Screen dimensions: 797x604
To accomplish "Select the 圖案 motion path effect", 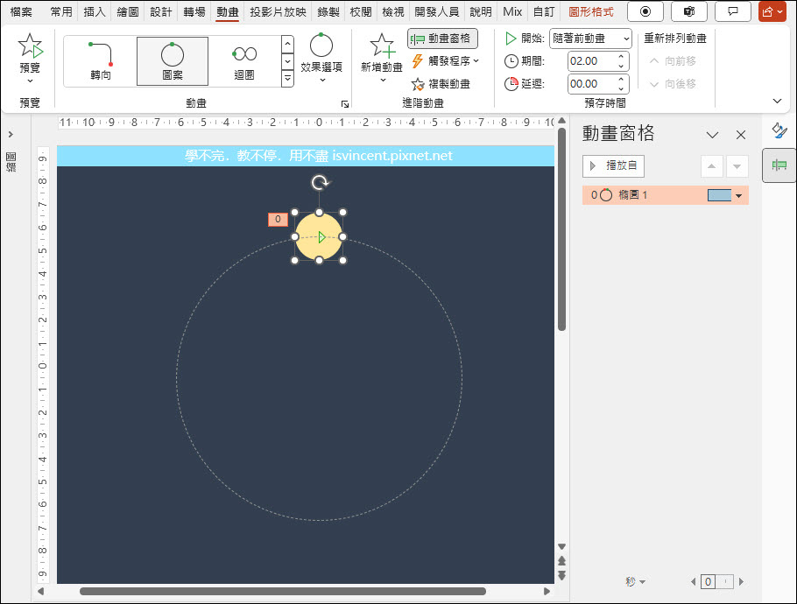I will coord(173,61).
